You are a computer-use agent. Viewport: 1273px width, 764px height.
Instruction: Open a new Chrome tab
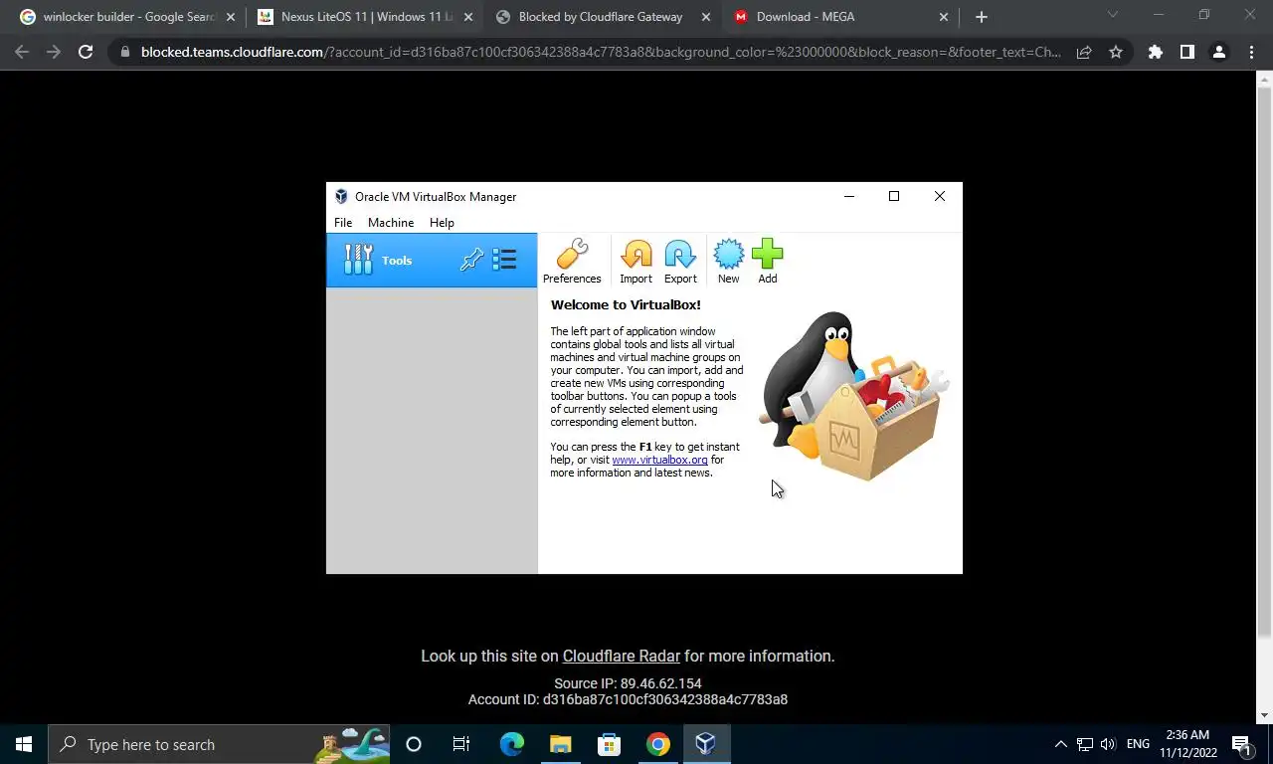981,17
